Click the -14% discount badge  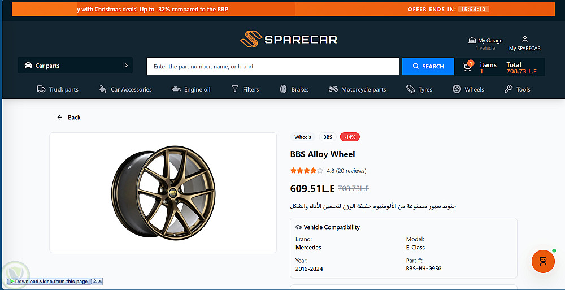pos(350,137)
